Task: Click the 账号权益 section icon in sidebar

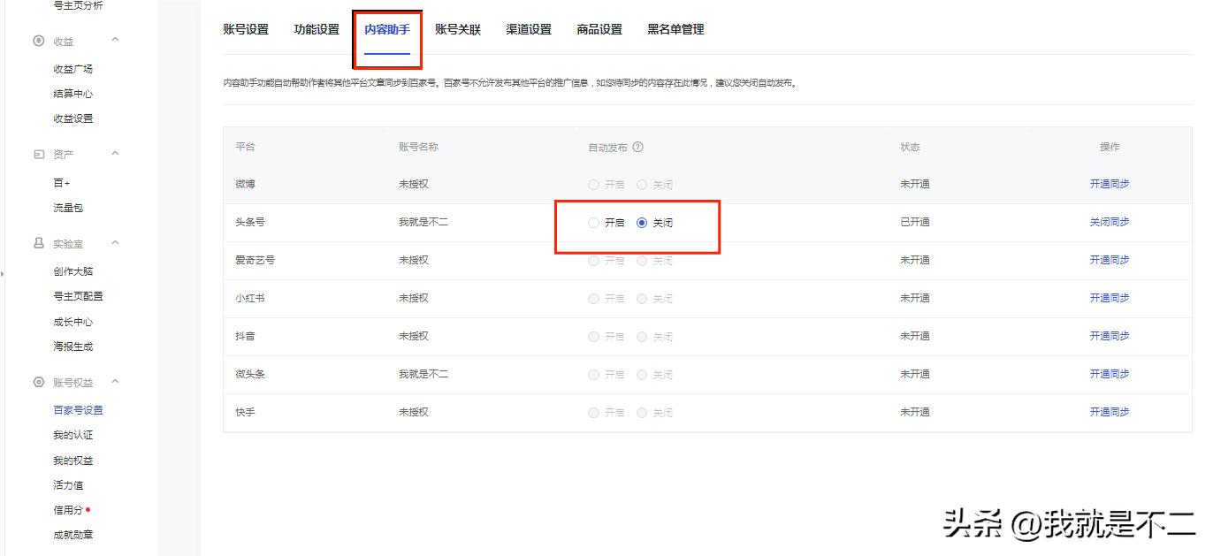Action: tap(38, 382)
